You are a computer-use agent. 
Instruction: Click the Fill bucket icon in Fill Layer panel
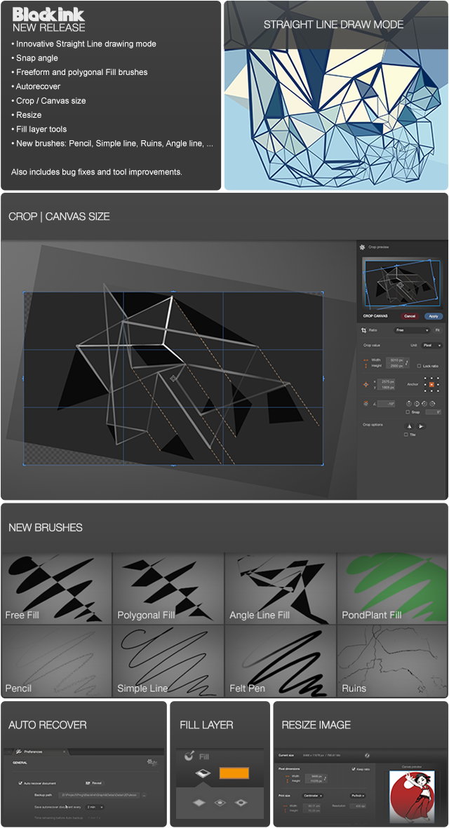tap(189, 756)
